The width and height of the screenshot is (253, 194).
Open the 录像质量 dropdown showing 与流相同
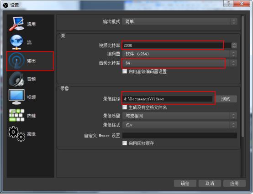179,116
